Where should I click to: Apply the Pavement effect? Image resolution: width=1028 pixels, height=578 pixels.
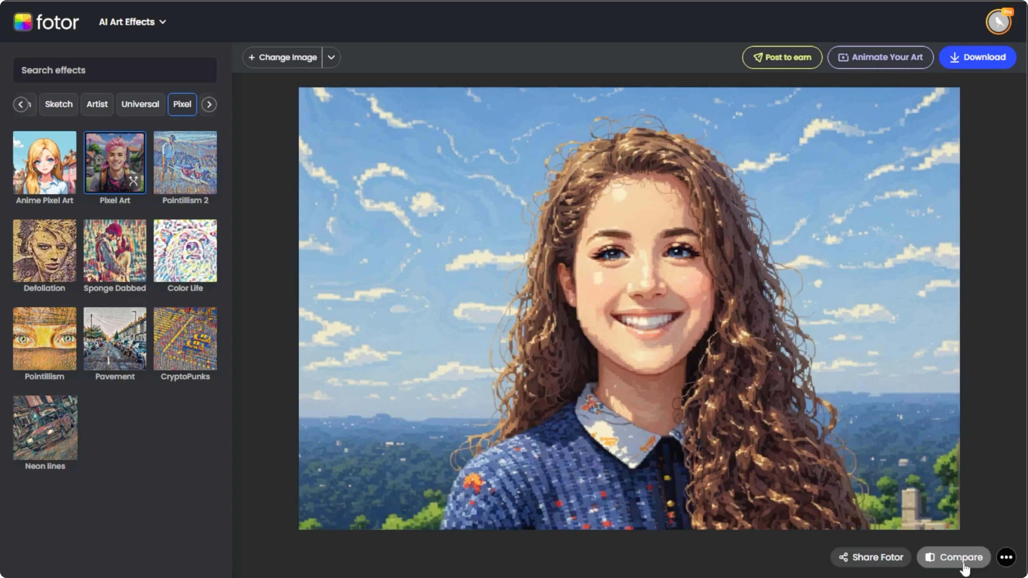[x=115, y=339]
